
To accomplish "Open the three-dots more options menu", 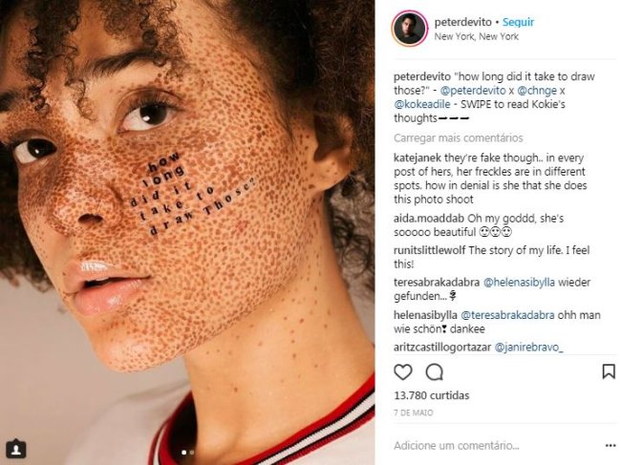I will pyautogui.click(x=610, y=444).
